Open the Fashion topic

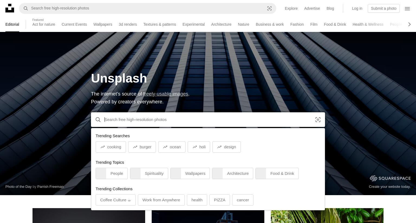(297, 24)
